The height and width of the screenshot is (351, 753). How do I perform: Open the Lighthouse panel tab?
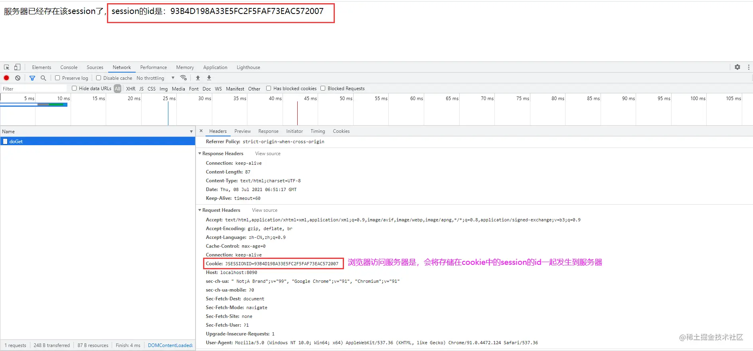pyautogui.click(x=248, y=67)
